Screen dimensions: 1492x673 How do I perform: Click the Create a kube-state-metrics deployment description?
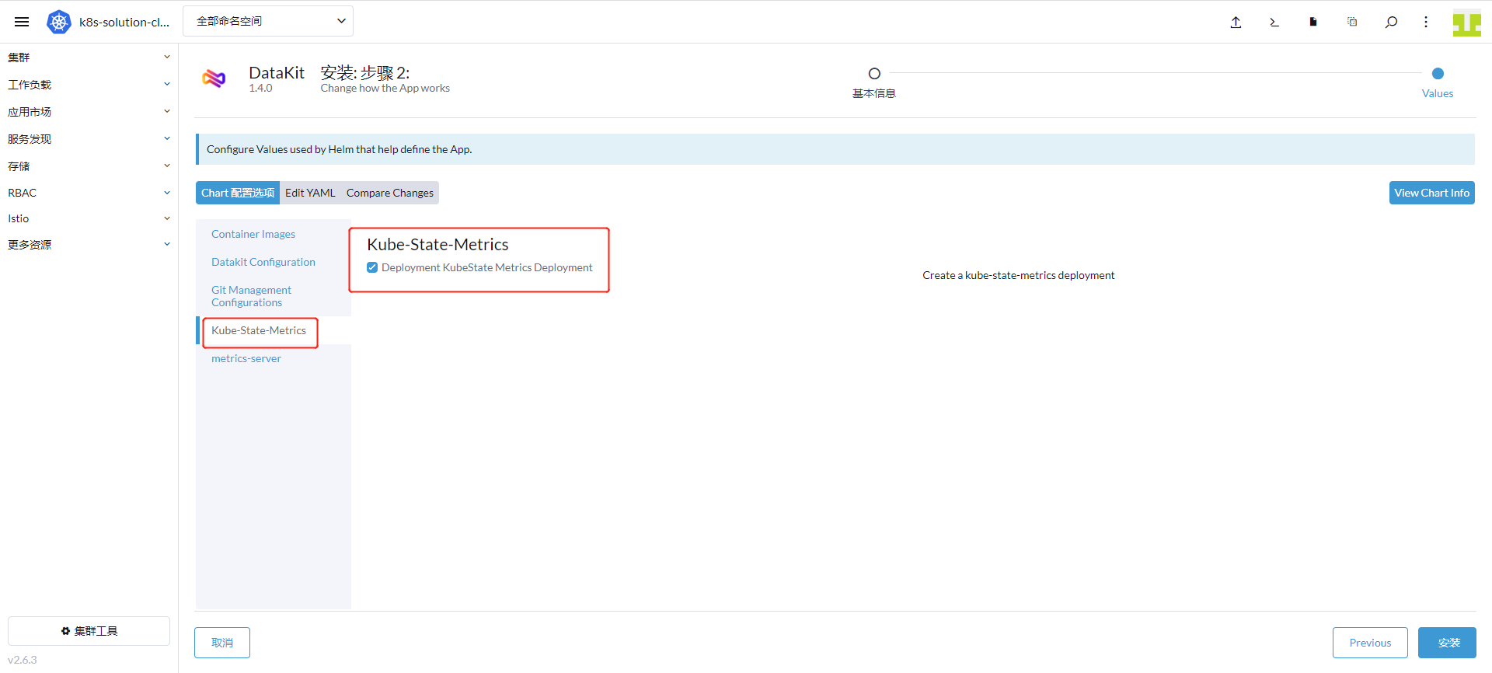click(x=1018, y=275)
